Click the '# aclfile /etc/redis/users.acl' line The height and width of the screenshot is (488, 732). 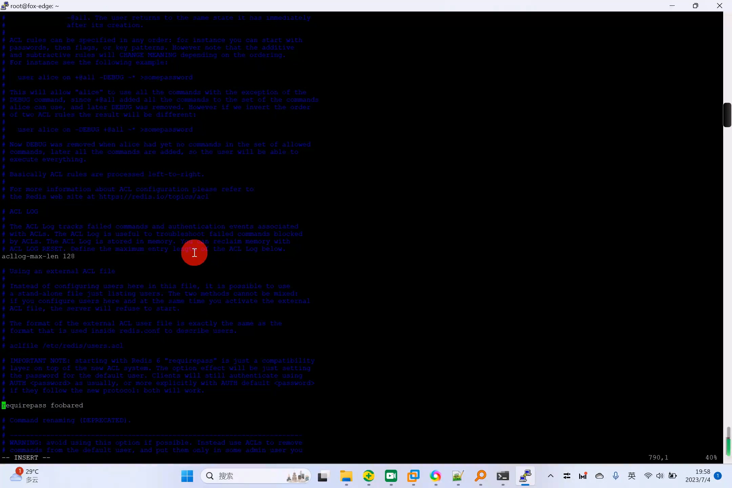click(63, 346)
